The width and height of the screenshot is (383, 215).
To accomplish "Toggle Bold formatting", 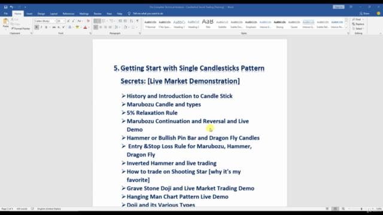I will (37, 27).
